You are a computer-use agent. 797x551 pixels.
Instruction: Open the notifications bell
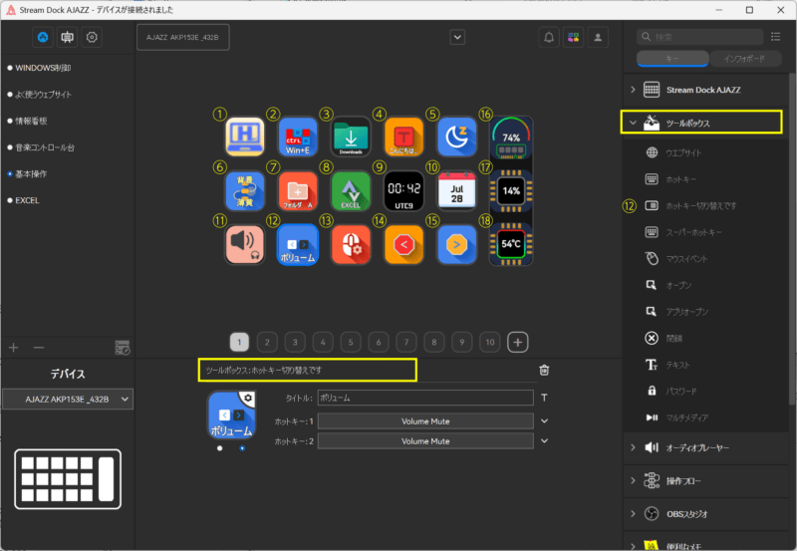point(549,37)
